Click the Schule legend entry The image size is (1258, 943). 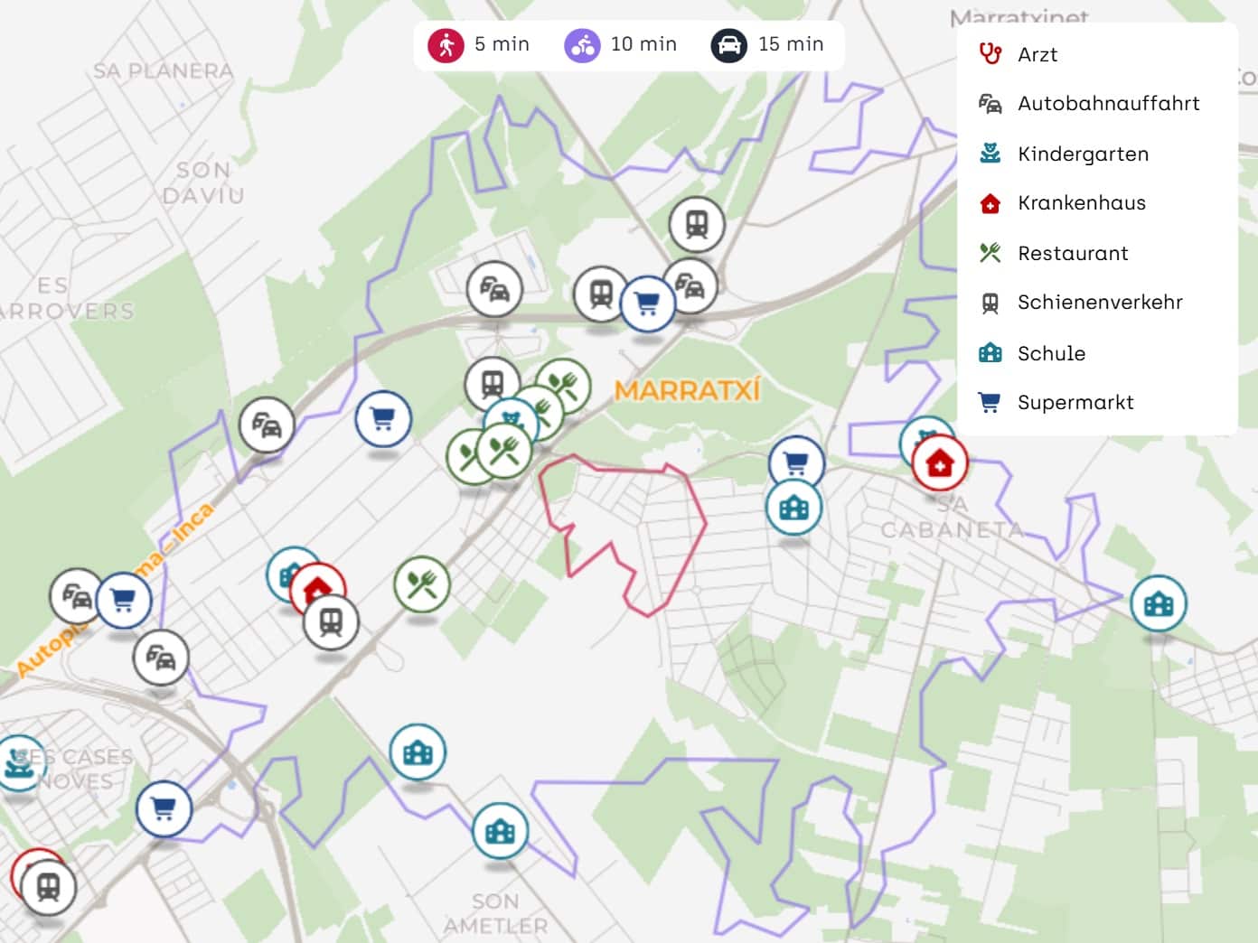(1051, 353)
